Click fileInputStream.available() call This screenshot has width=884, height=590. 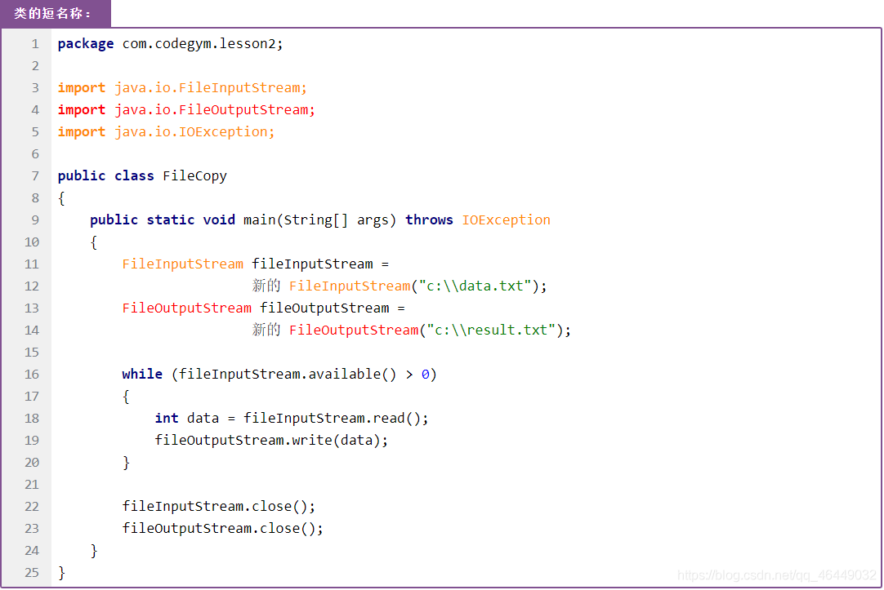(x=288, y=375)
